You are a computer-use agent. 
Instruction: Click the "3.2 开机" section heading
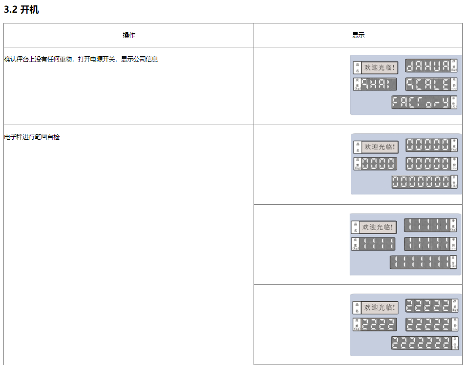[x=21, y=10]
